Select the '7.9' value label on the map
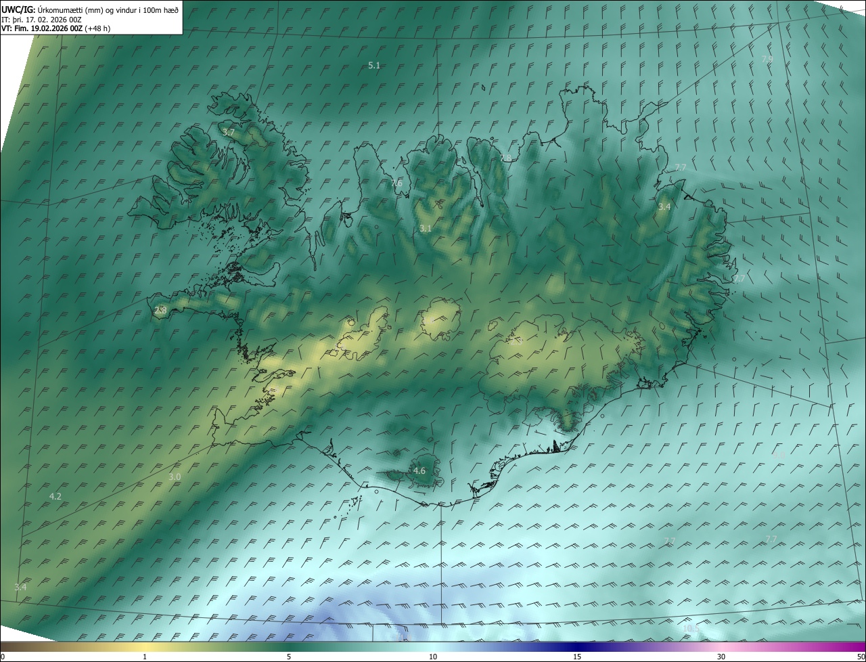 tap(767, 60)
